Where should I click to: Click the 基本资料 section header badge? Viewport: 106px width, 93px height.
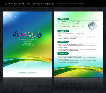click(x=63, y=19)
